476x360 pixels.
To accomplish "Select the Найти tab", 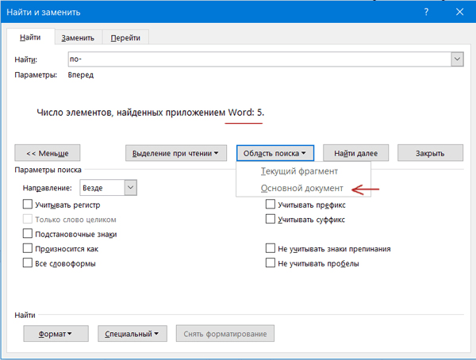I will click(31, 37).
